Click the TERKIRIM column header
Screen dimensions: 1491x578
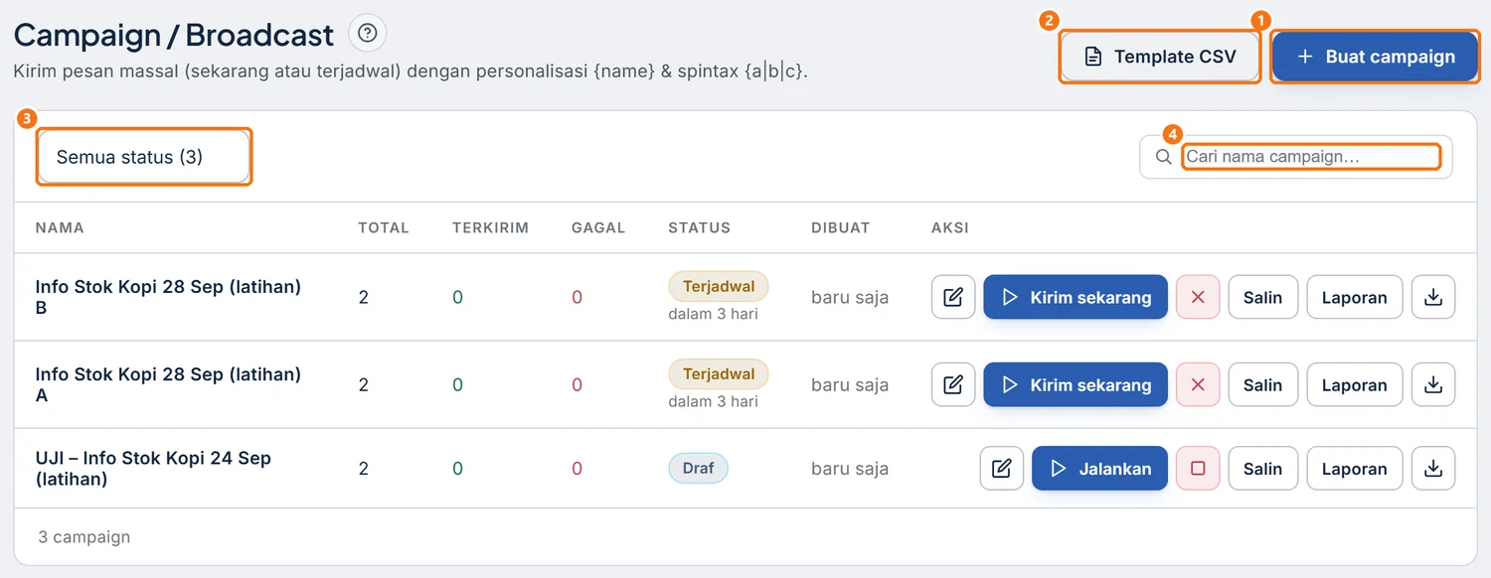point(490,227)
